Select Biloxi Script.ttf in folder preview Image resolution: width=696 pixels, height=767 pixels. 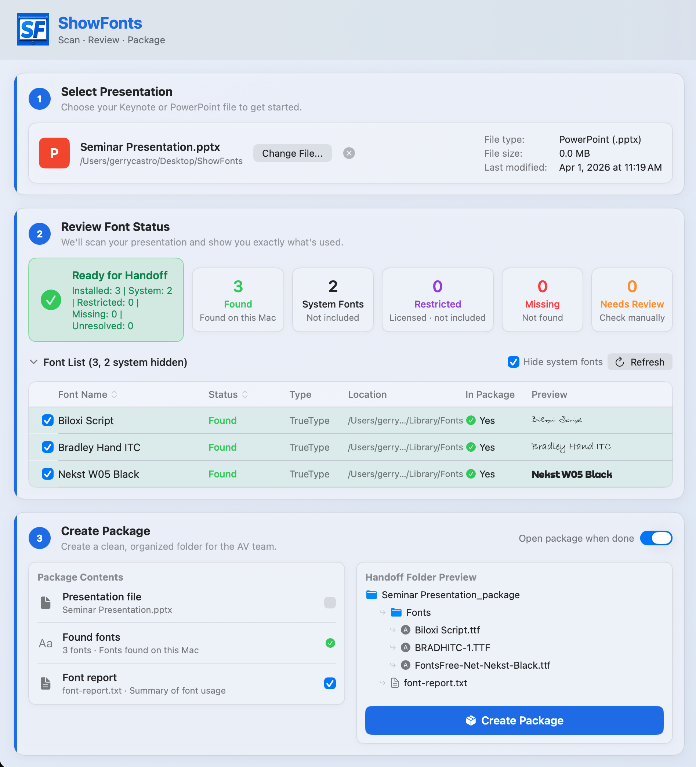coord(447,630)
